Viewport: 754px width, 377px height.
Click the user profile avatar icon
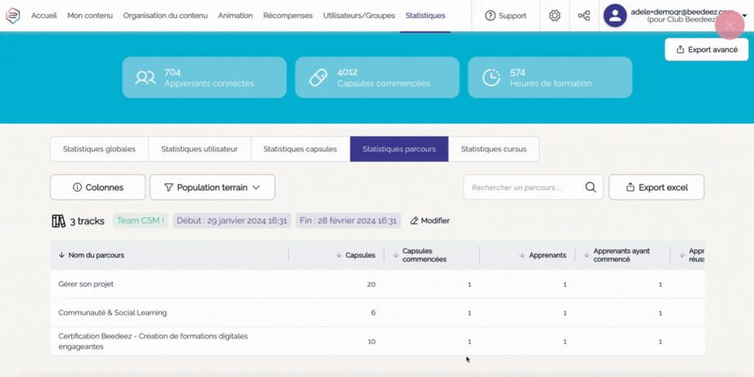pos(615,16)
